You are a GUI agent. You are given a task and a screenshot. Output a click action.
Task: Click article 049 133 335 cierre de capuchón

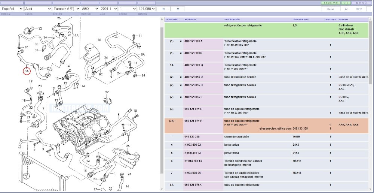coord(192,137)
